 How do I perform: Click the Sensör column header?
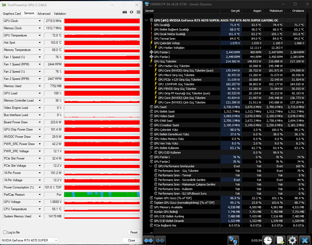pyautogui.click(x=182, y=11)
